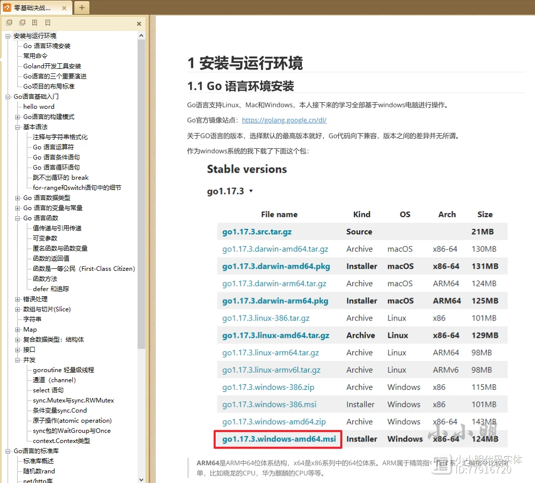Click the collapse all bookmarks icon

[x=22, y=23]
